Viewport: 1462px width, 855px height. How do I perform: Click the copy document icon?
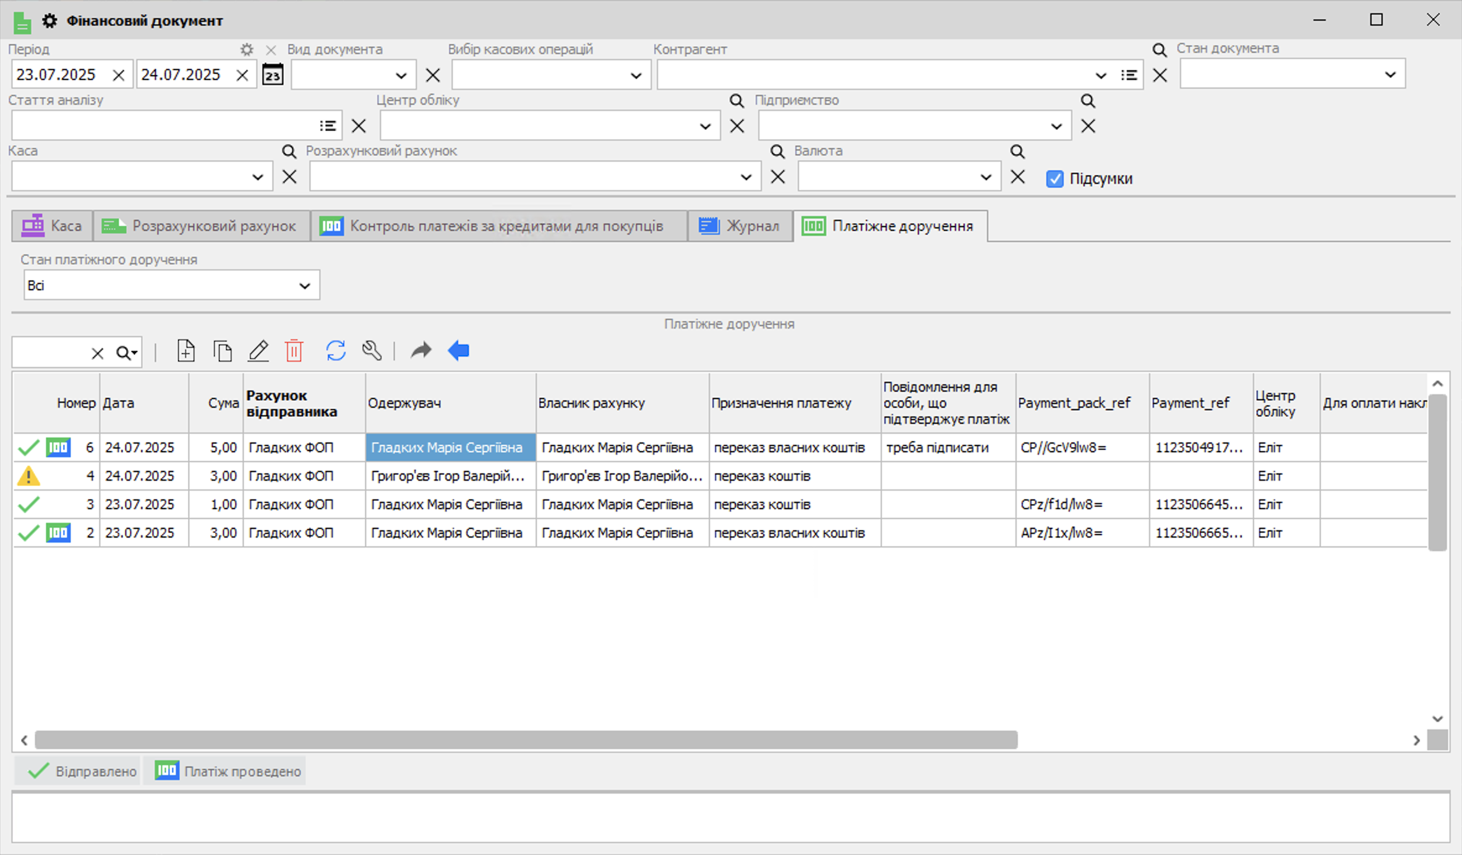(222, 351)
